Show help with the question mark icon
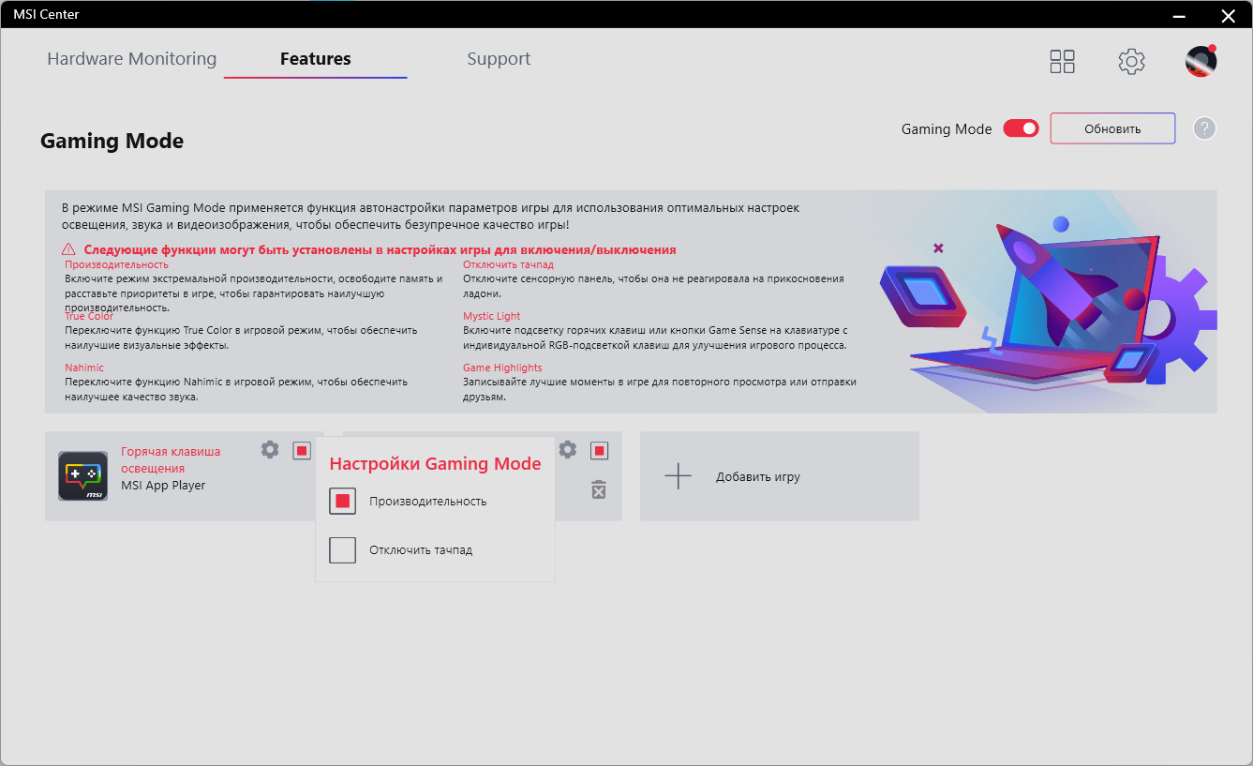1253x766 pixels. 1204,128
